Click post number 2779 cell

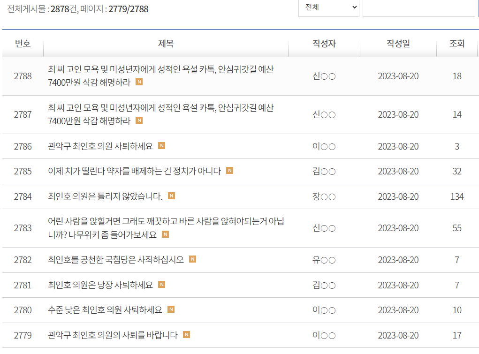click(x=23, y=335)
